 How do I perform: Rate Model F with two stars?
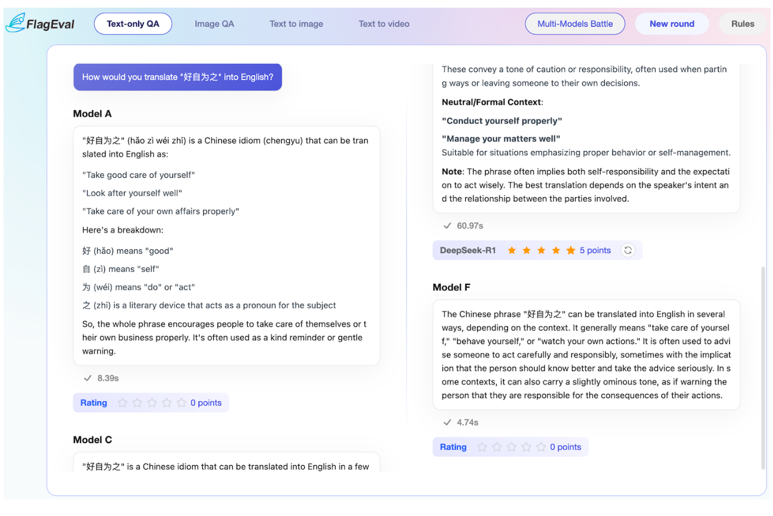(x=497, y=447)
